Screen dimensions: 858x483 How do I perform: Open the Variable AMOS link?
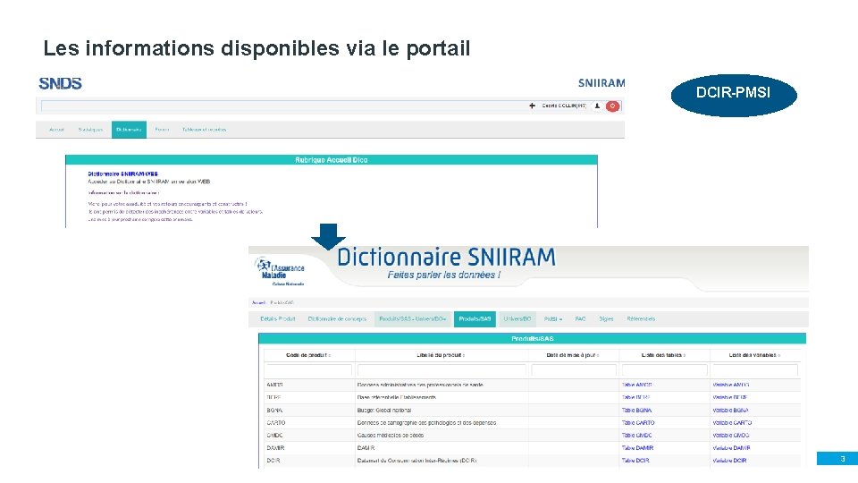pyautogui.click(x=731, y=385)
